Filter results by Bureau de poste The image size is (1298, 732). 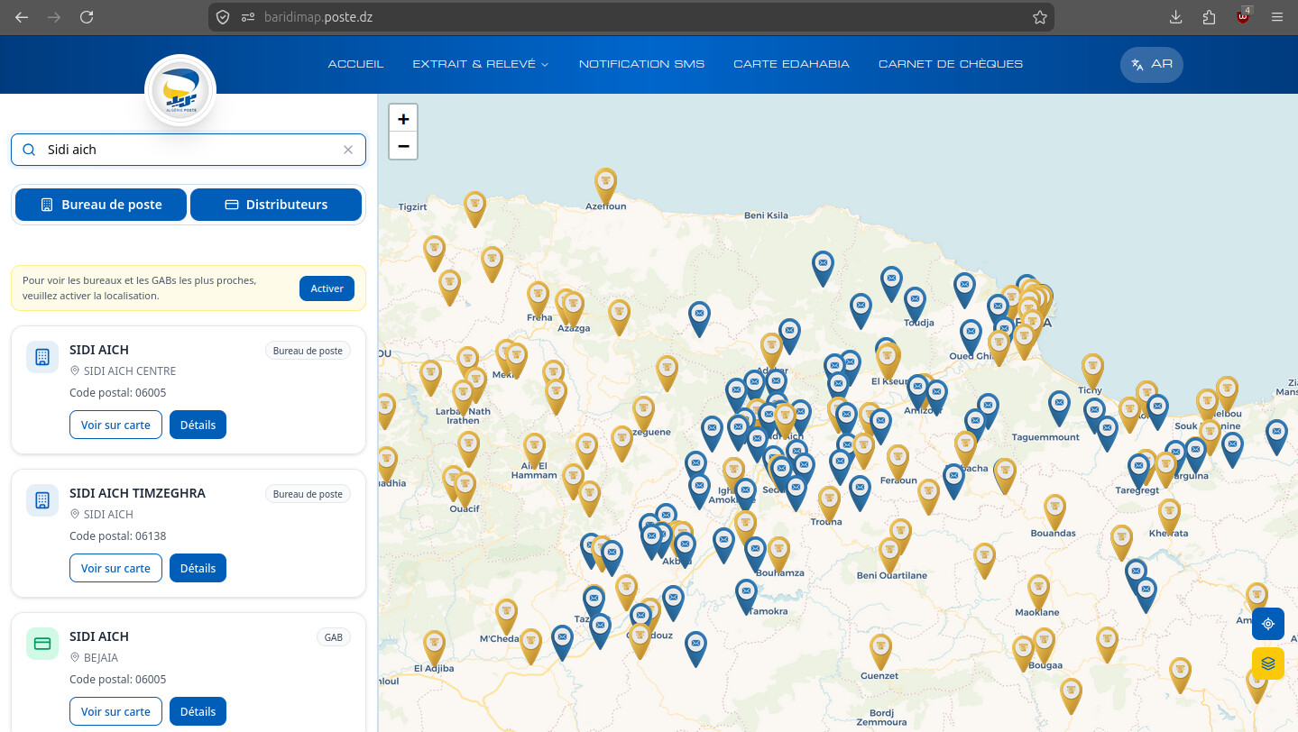click(101, 205)
